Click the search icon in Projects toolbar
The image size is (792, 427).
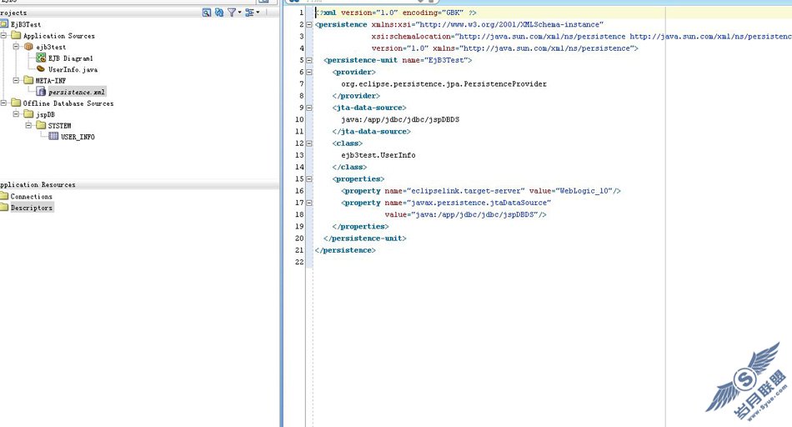pyautogui.click(x=206, y=13)
